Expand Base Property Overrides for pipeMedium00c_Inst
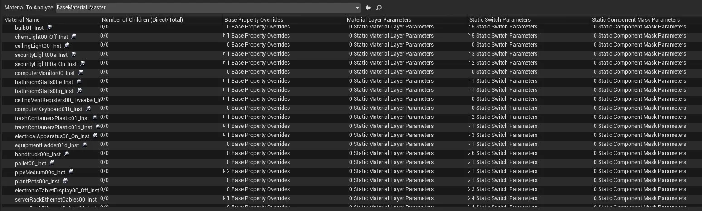 point(224,171)
